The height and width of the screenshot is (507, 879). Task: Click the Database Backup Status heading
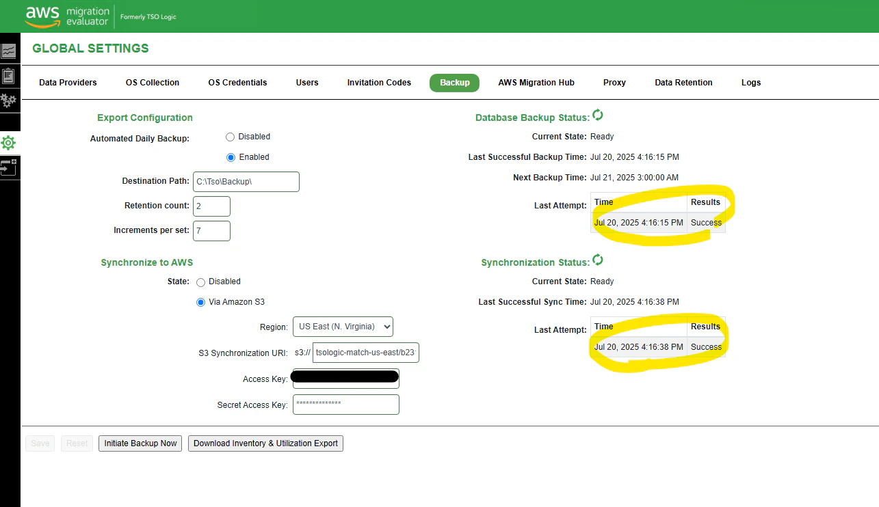coord(532,118)
